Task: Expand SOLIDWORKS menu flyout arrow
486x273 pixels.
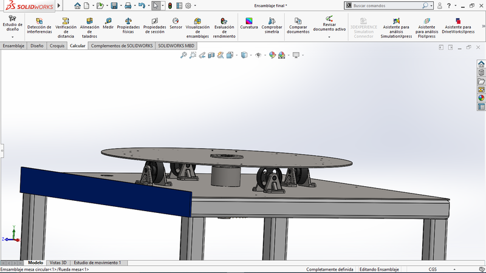Action: click(58, 5)
